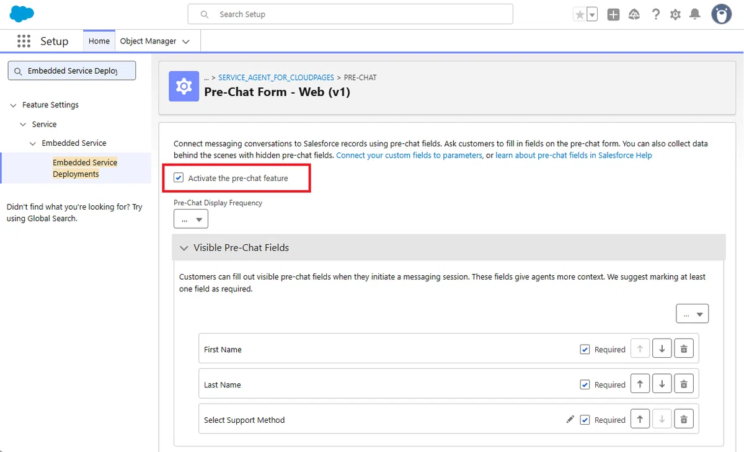
Task: Click the Setup app name label
Action: click(55, 41)
